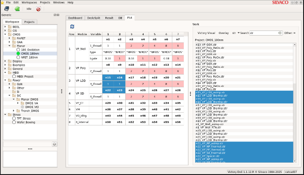Select the NFET_180nm project radio

coord(18,57)
